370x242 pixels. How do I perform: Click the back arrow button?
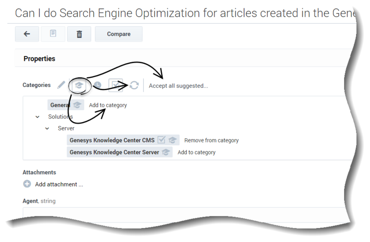27,34
